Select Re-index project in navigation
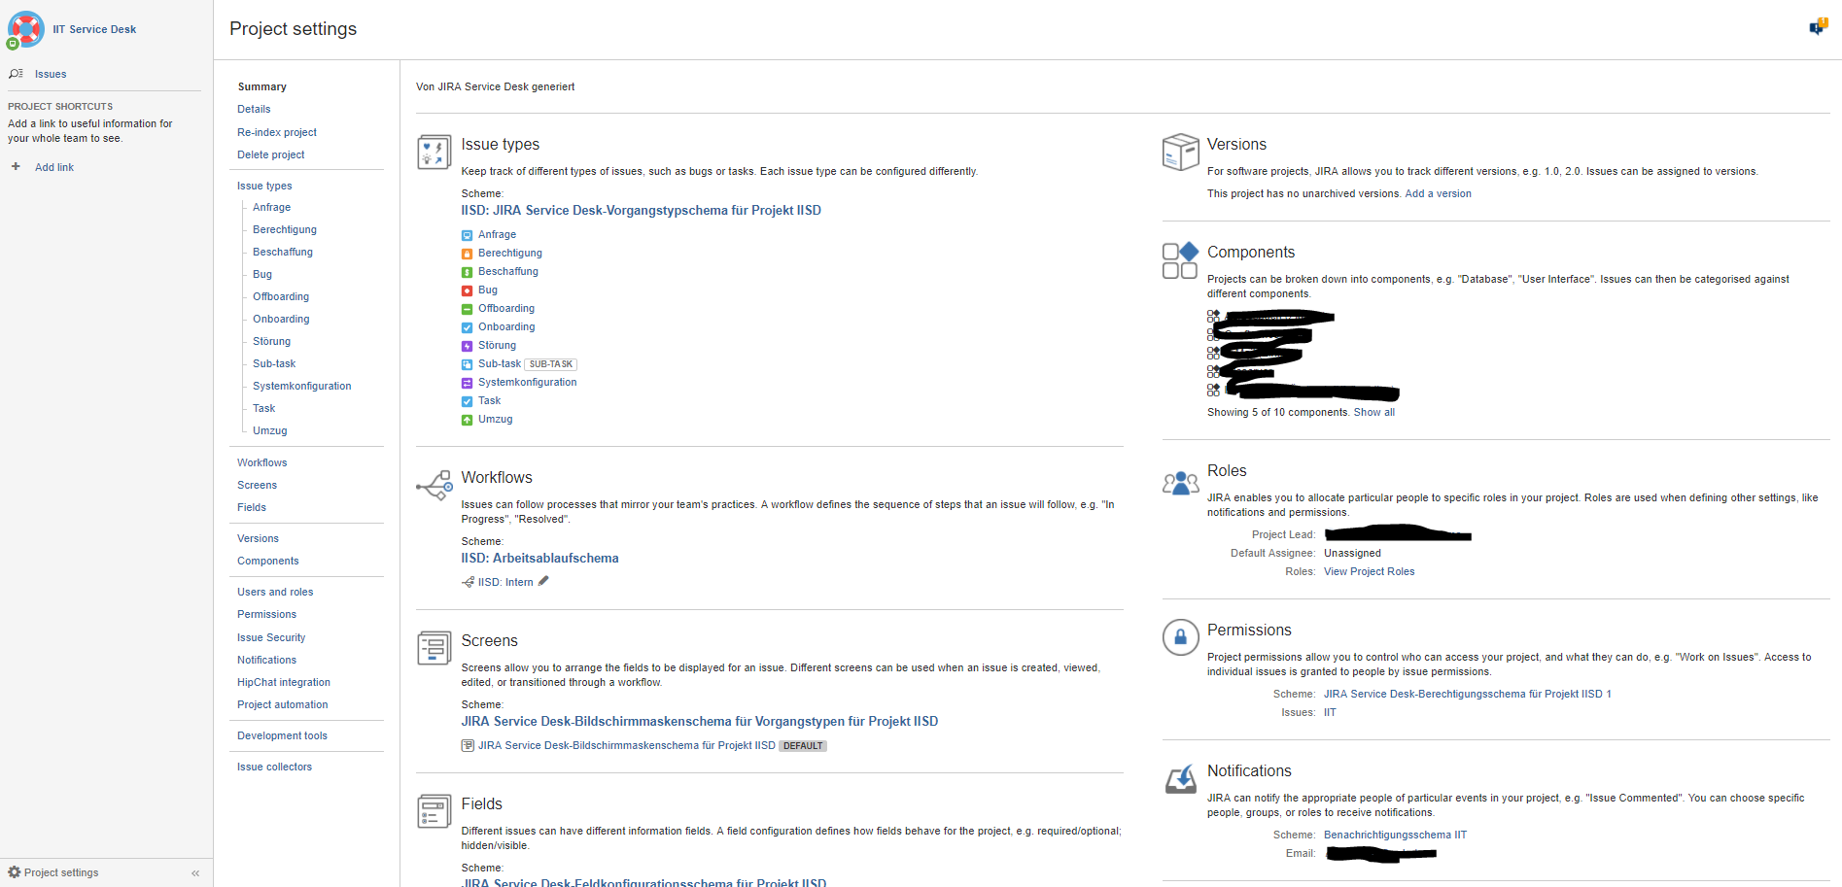The width and height of the screenshot is (1842, 887). (277, 132)
